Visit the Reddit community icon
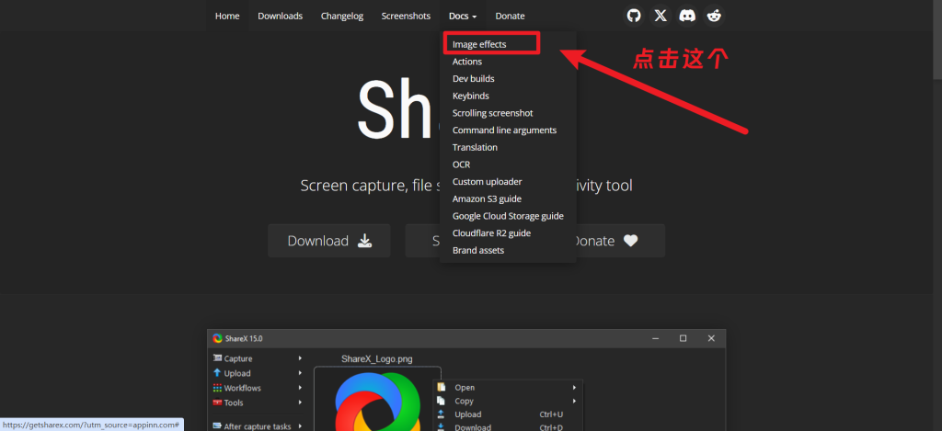Viewport: 942px width, 431px height. [x=714, y=16]
